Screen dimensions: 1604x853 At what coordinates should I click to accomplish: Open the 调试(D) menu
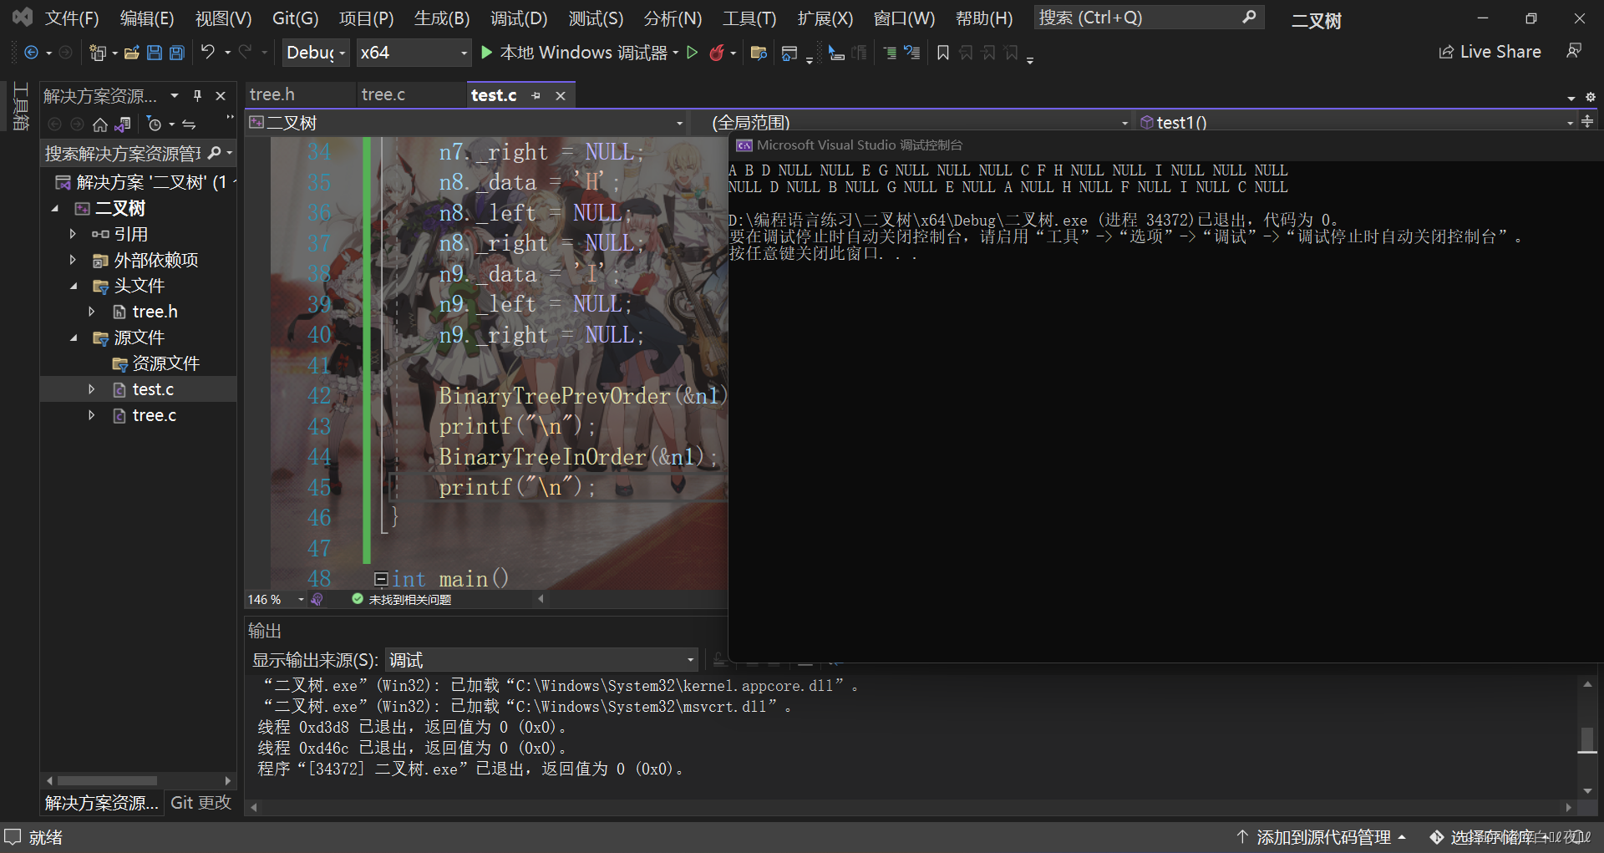point(519,18)
